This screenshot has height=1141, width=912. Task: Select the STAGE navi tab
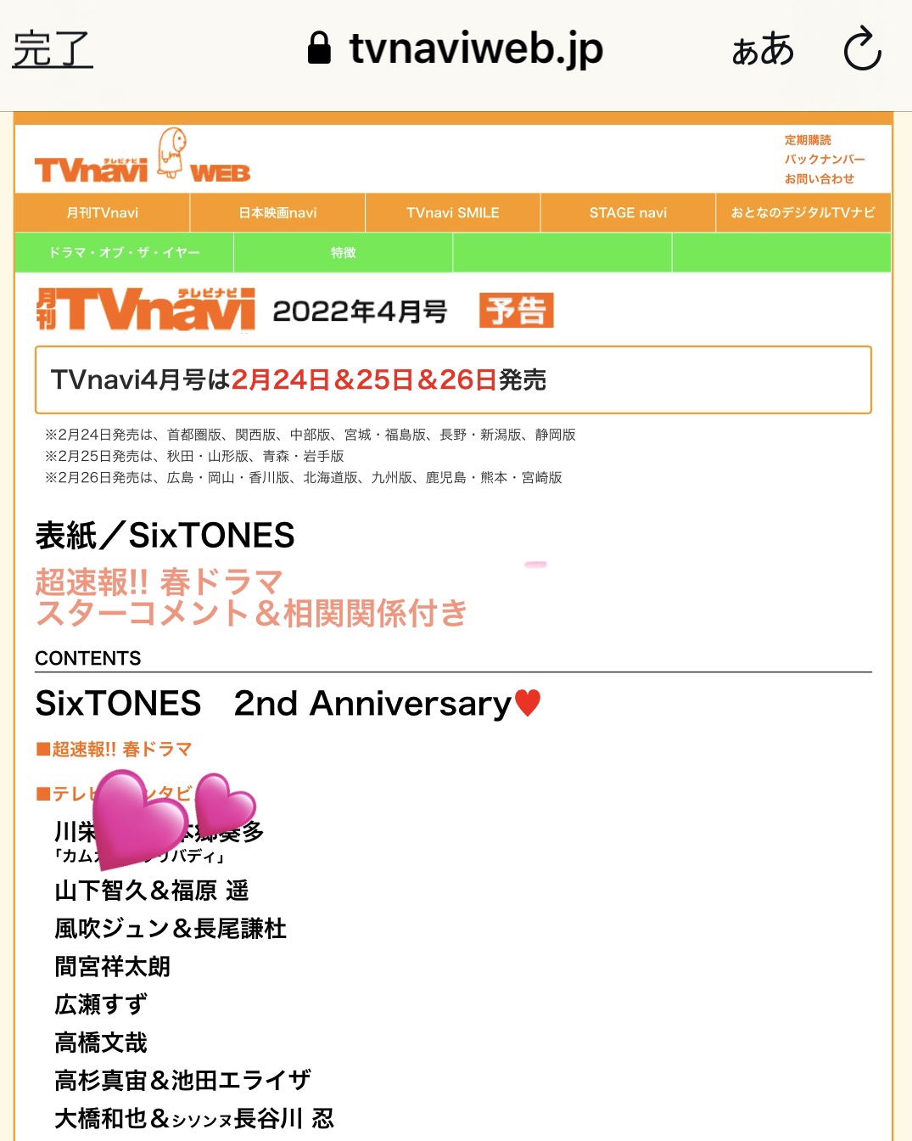point(628,212)
